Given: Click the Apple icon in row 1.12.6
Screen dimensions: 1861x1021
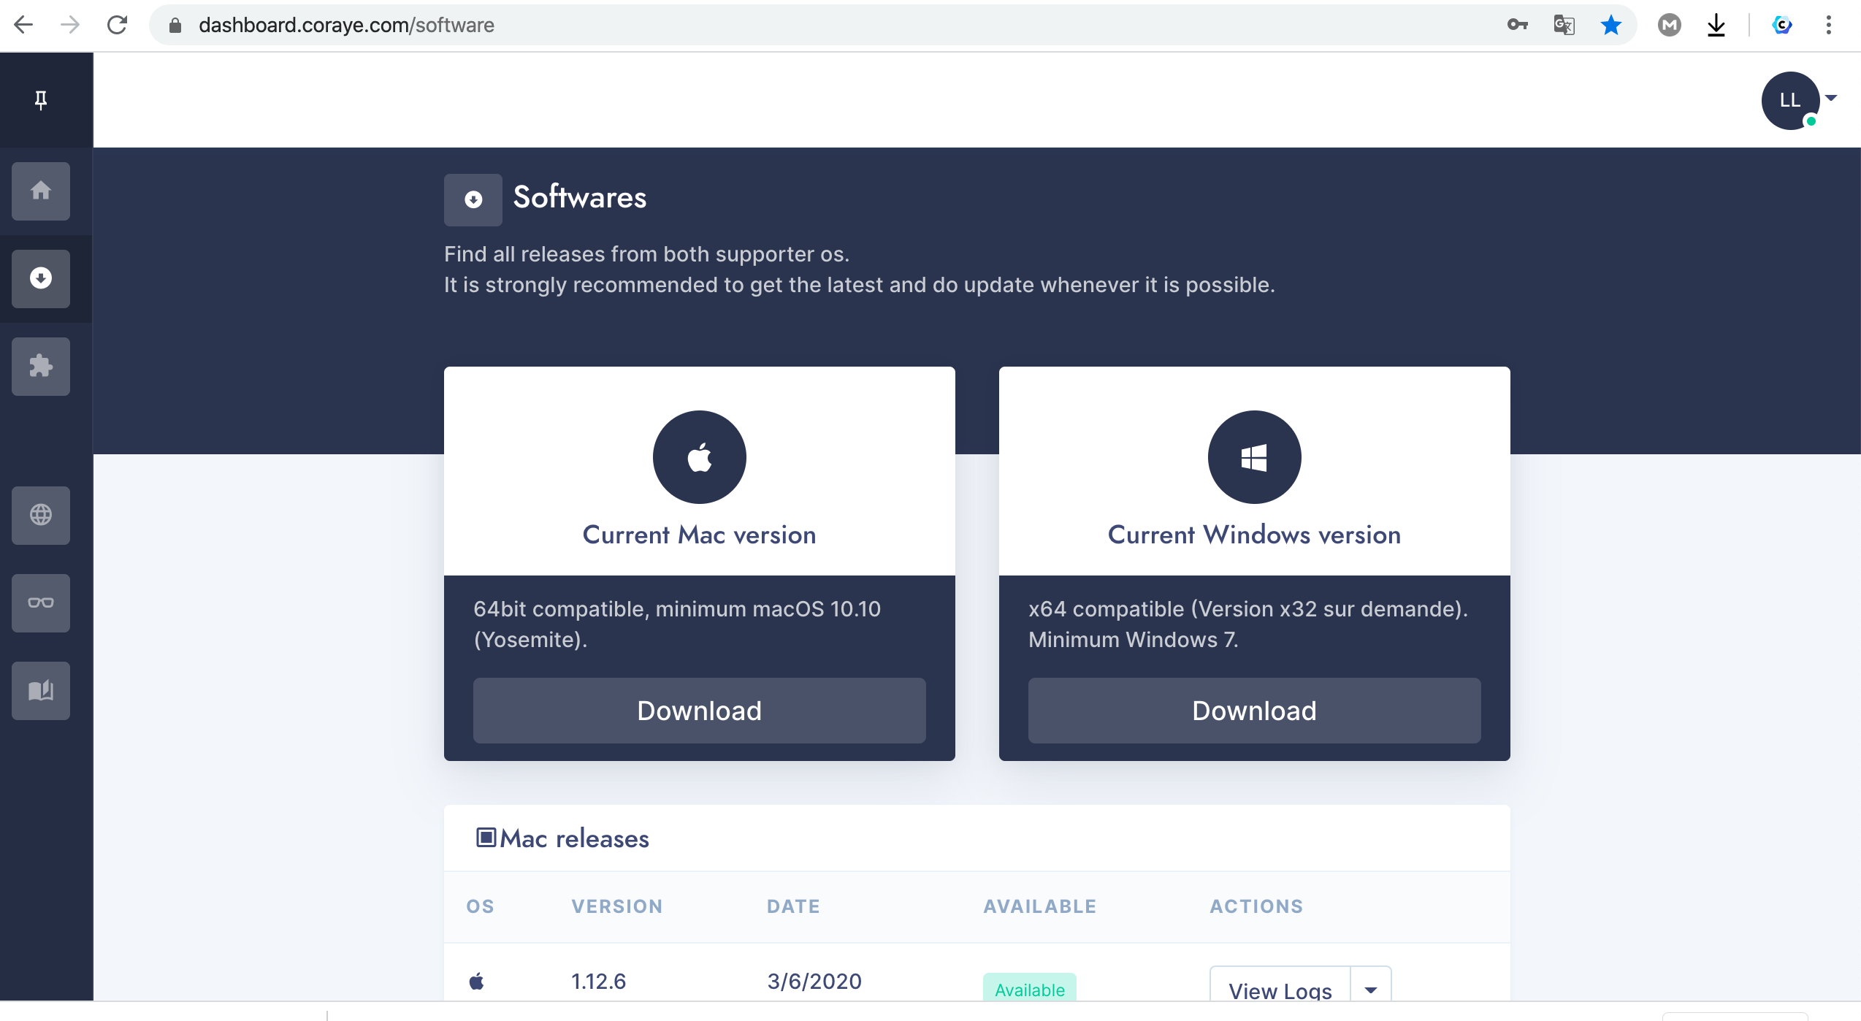Looking at the screenshot, I should (477, 981).
